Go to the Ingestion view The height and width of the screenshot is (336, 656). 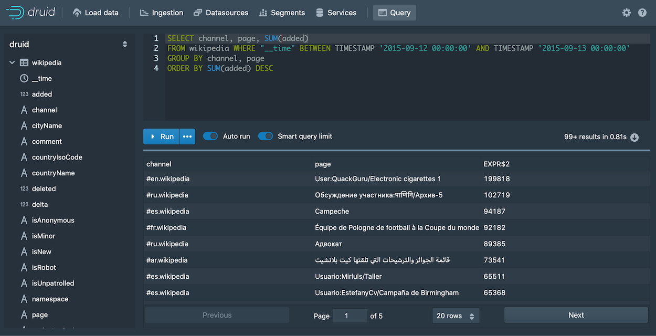click(162, 13)
